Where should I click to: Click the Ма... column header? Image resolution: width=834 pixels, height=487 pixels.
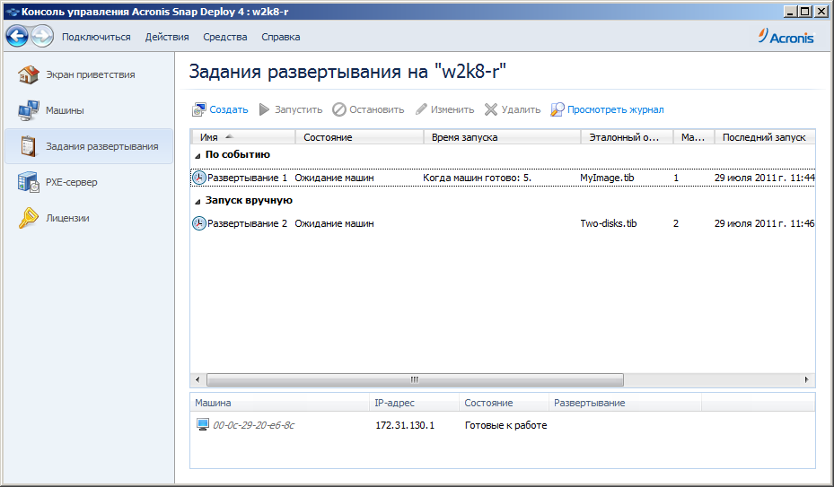pyautogui.click(x=694, y=137)
